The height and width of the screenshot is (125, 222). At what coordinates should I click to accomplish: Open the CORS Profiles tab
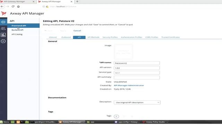(x=152, y=37)
